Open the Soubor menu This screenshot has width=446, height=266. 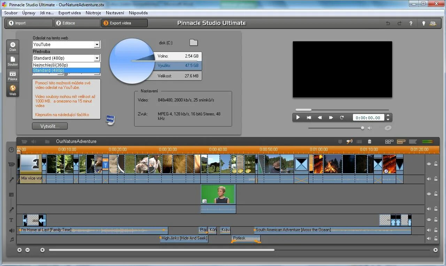coord(11,13)
